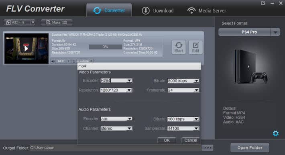Browse output folder with the ellipsis button
Screen dimensions: 285x155
click(x=208, y=148)
